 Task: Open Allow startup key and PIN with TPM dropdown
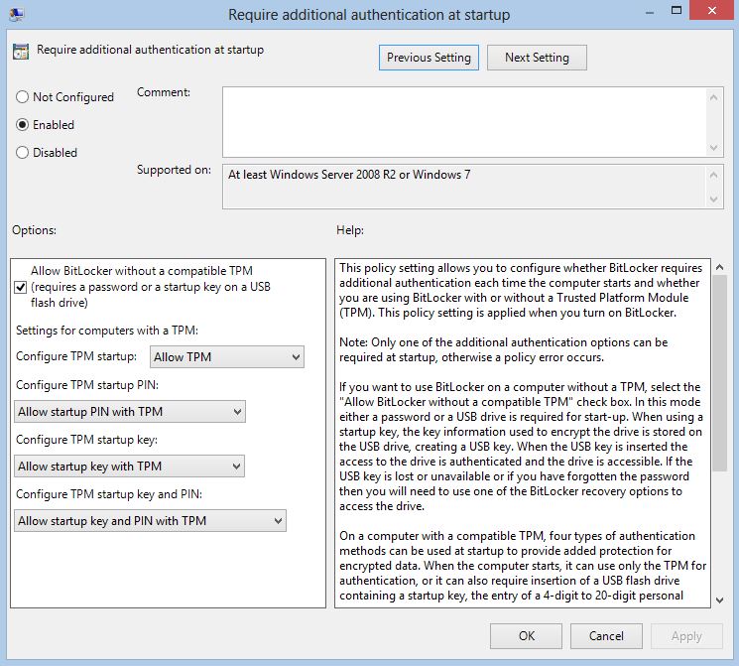150,521
